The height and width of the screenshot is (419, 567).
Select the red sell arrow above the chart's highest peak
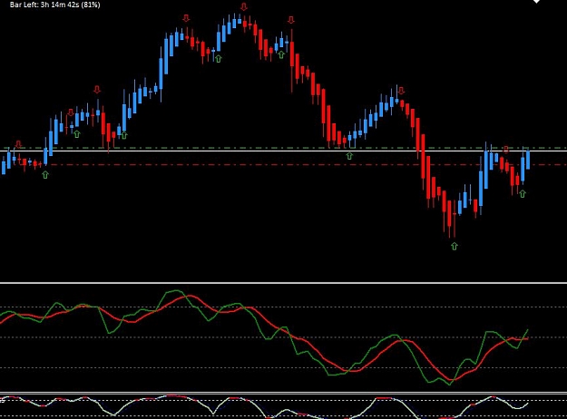point(244,7)
